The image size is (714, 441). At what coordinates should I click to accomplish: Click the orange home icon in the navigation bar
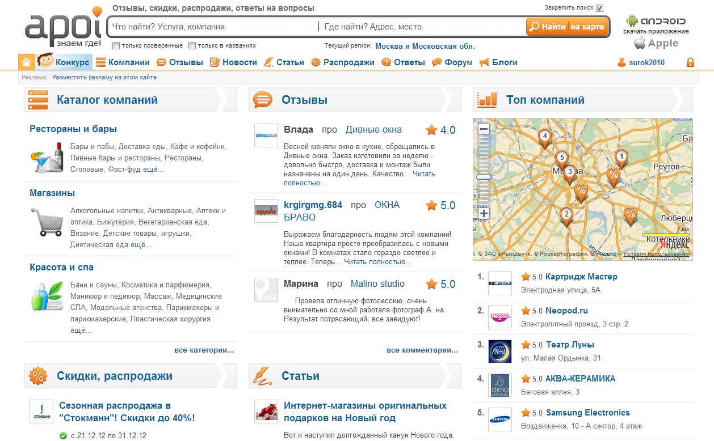(x=27, y=62)
